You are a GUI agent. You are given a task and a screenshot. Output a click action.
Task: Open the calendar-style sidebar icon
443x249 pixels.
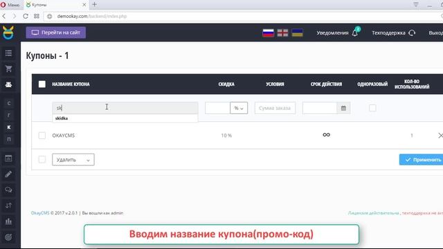pos(8,158)
